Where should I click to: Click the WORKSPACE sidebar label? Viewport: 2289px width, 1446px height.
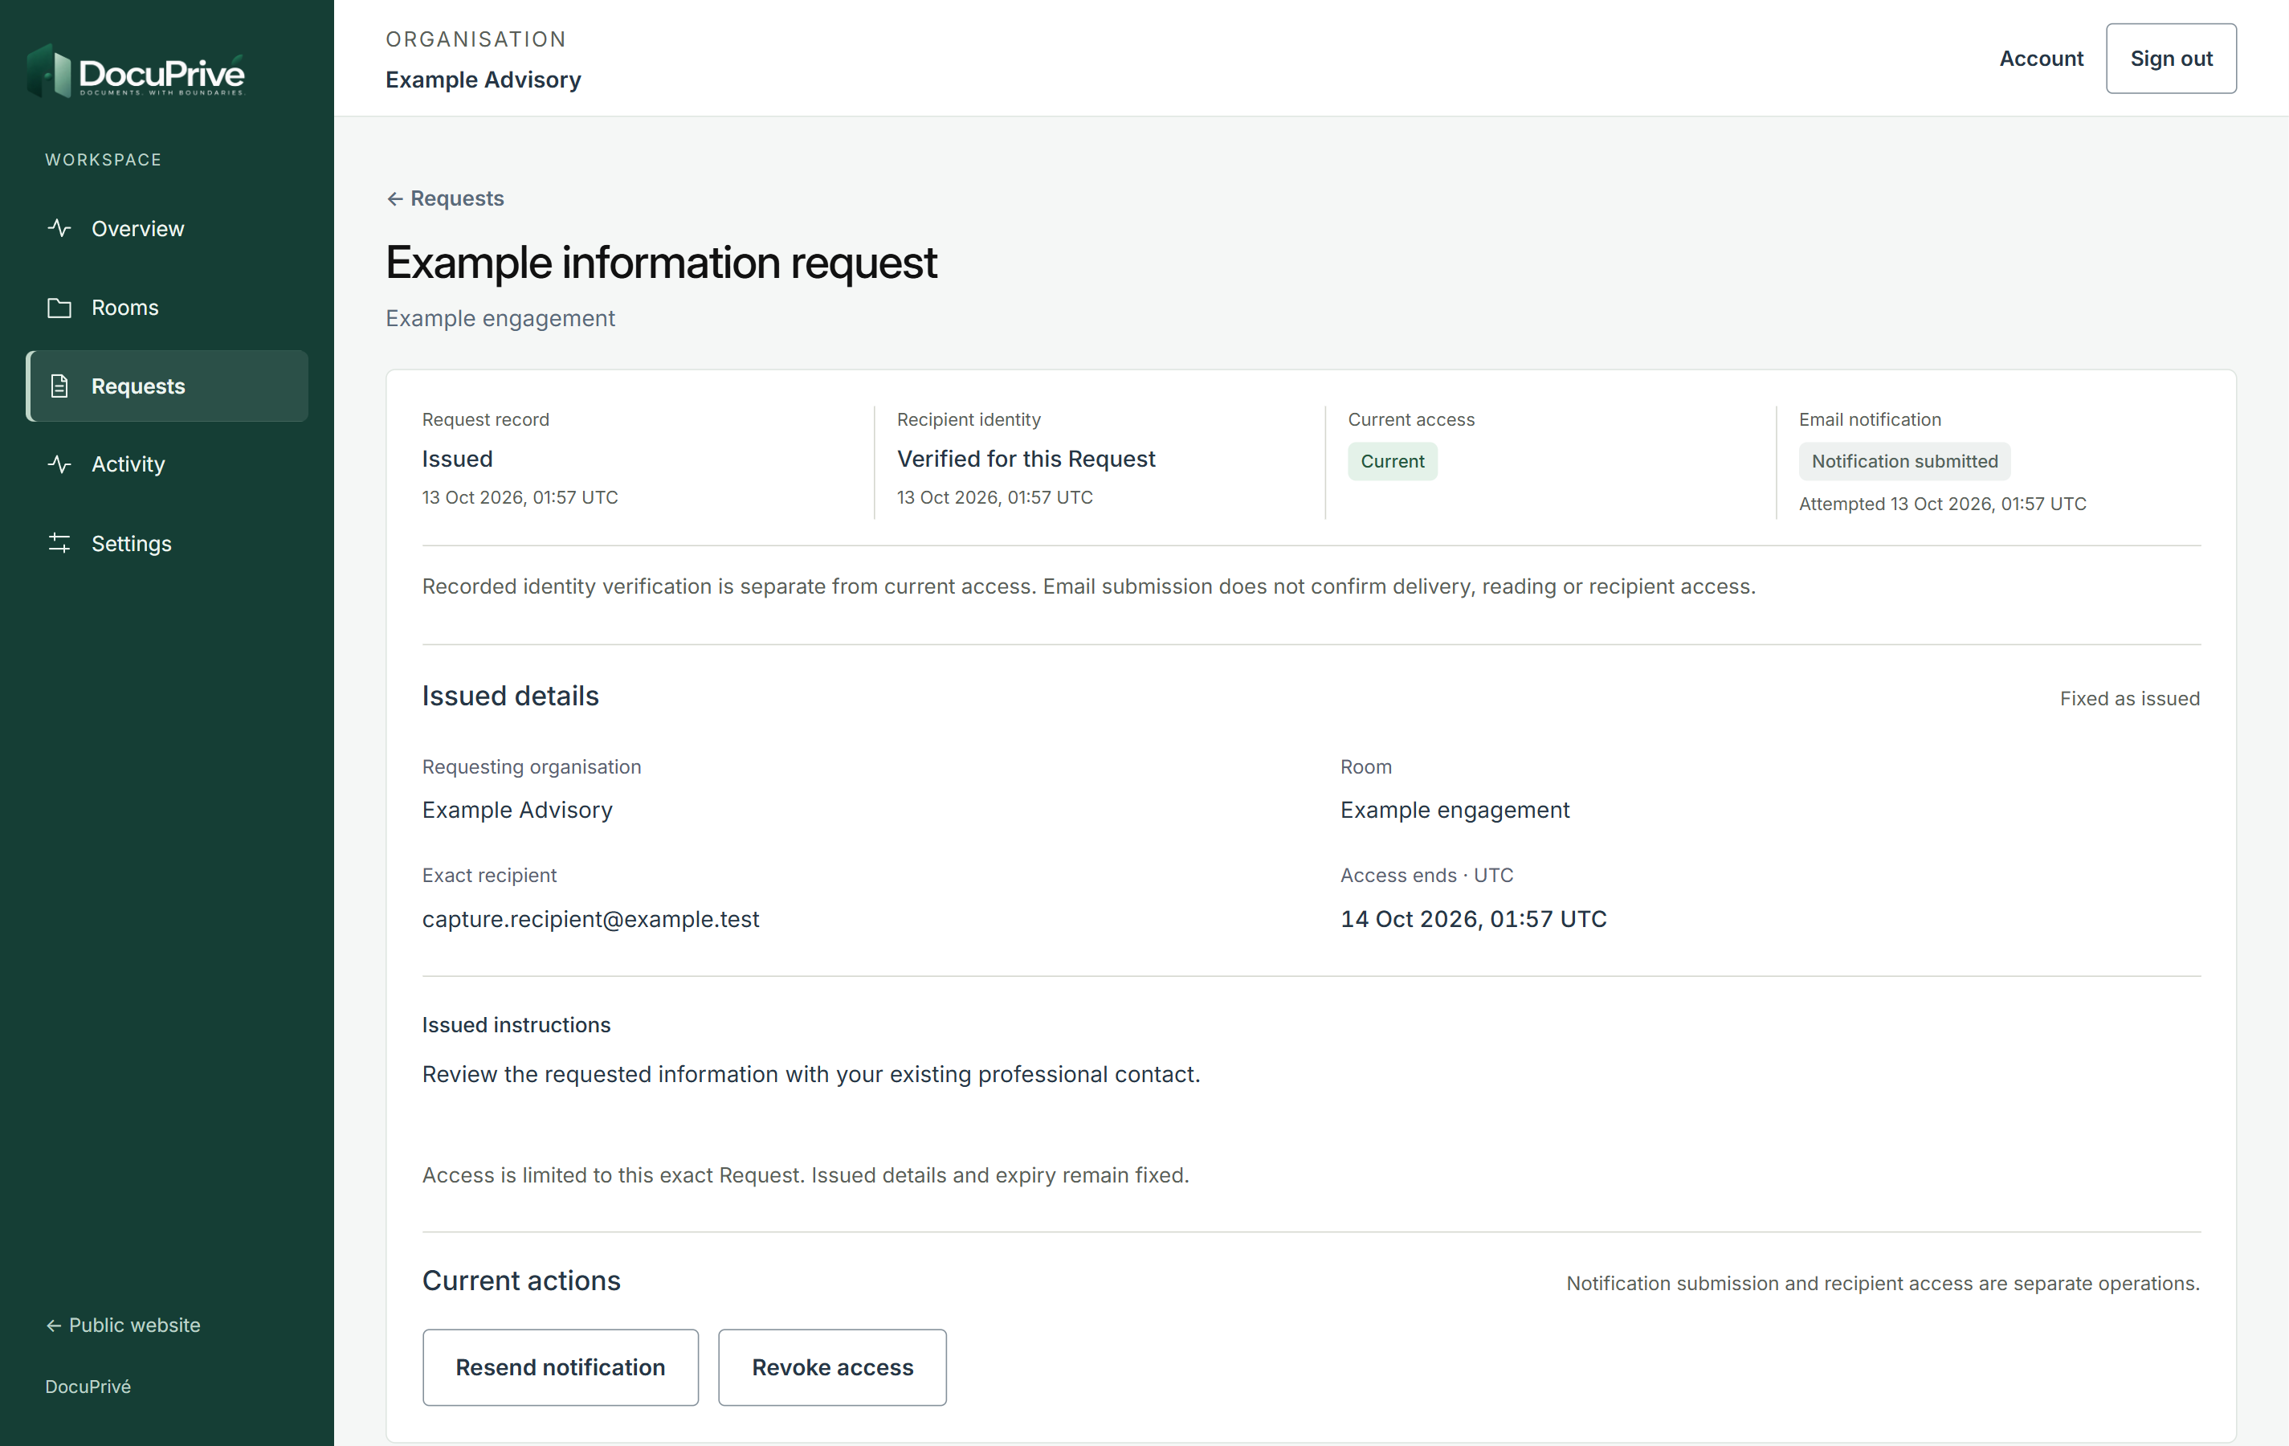click(x=104, y=160)
